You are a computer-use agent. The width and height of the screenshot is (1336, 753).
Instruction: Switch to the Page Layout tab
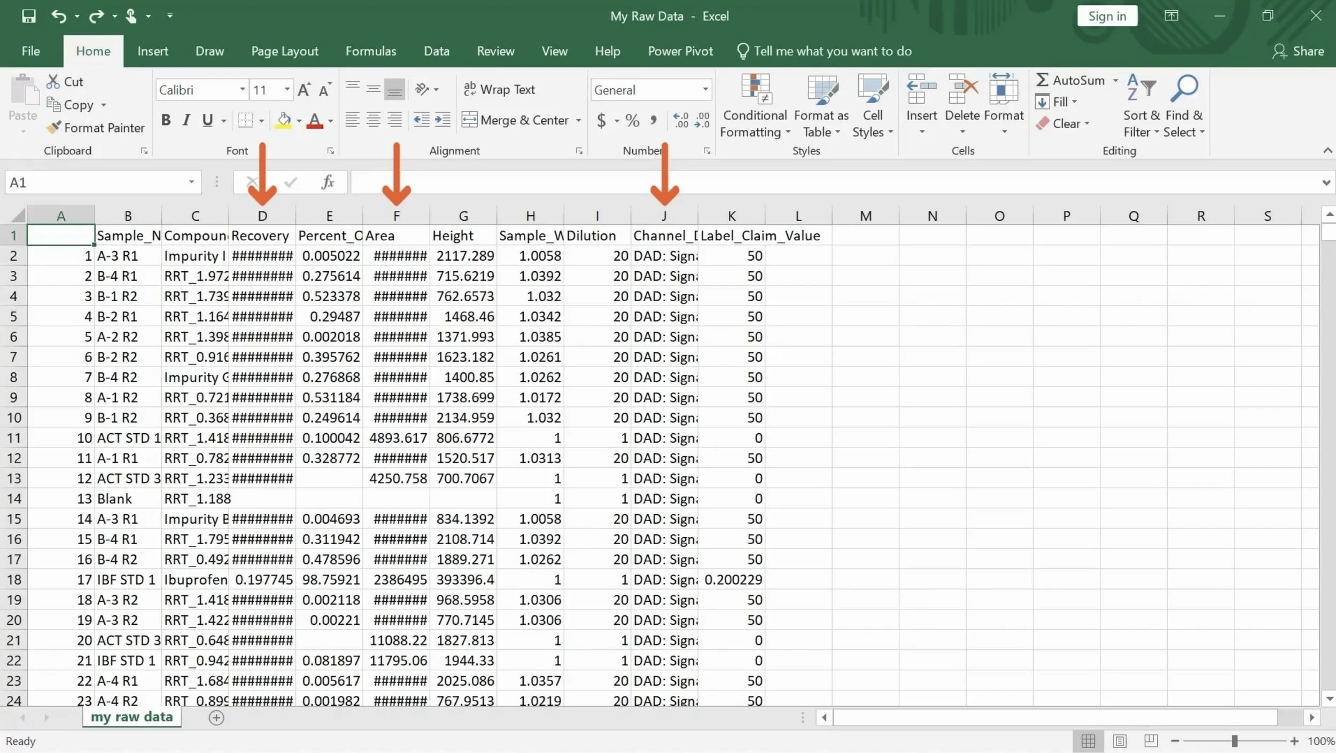[x=284, y=51]
